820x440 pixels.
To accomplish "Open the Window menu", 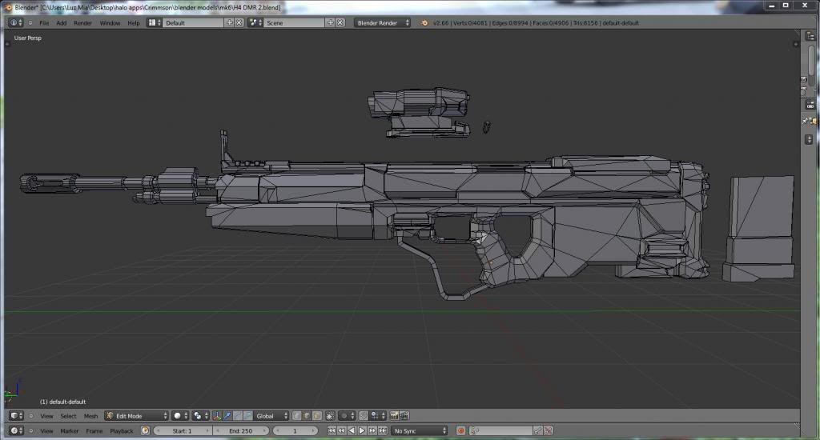I will click(x=110, y=23).
